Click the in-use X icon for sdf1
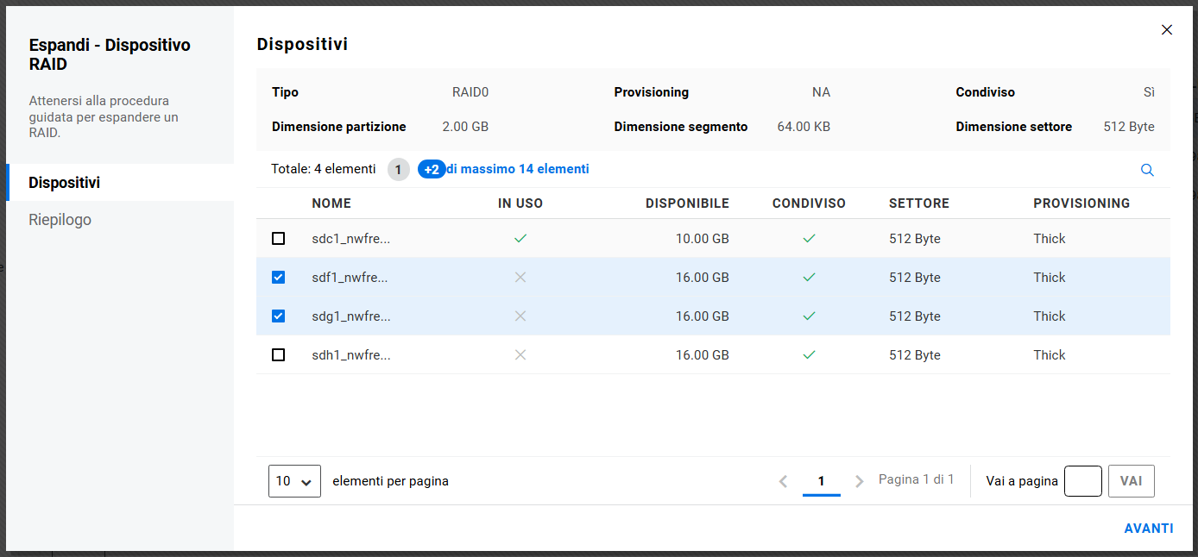The width and height of the screenshot is (1198, 557). (x=520, y=278)
